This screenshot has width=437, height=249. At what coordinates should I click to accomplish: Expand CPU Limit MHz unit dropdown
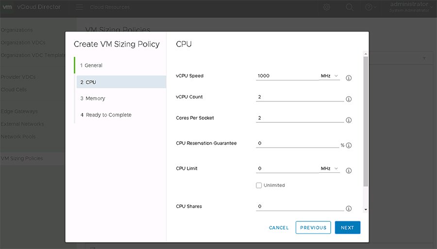(x=329, y=168)
